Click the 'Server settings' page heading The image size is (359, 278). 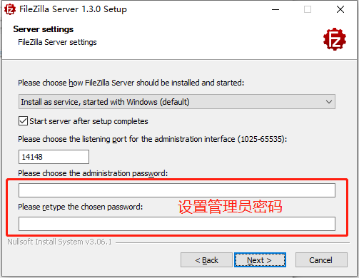[44, 29]
